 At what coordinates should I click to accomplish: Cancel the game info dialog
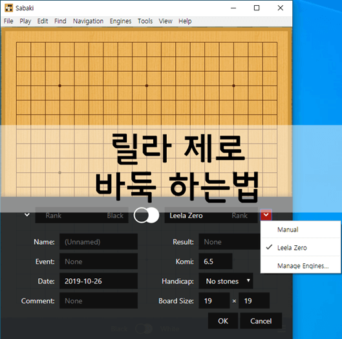click(261, 321)
